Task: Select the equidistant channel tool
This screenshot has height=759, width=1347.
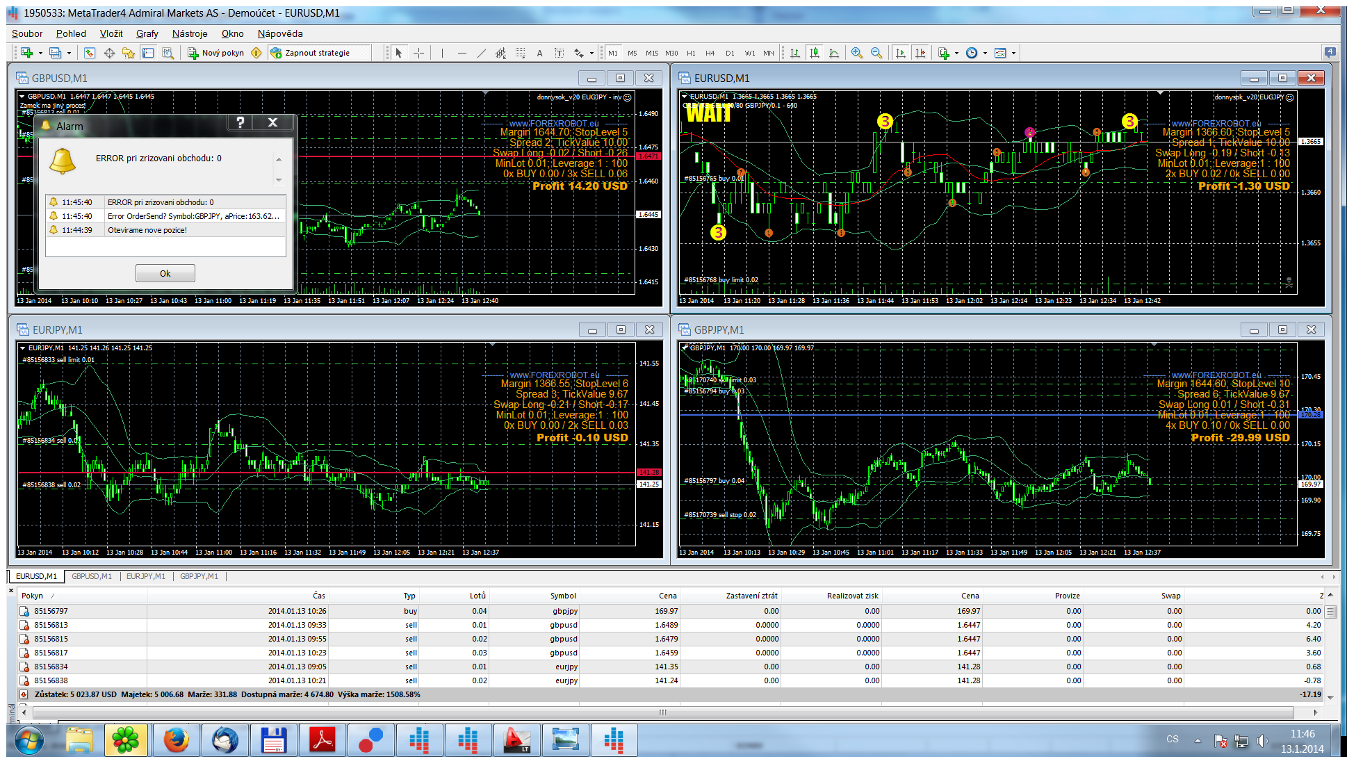Action: point(500,53)
